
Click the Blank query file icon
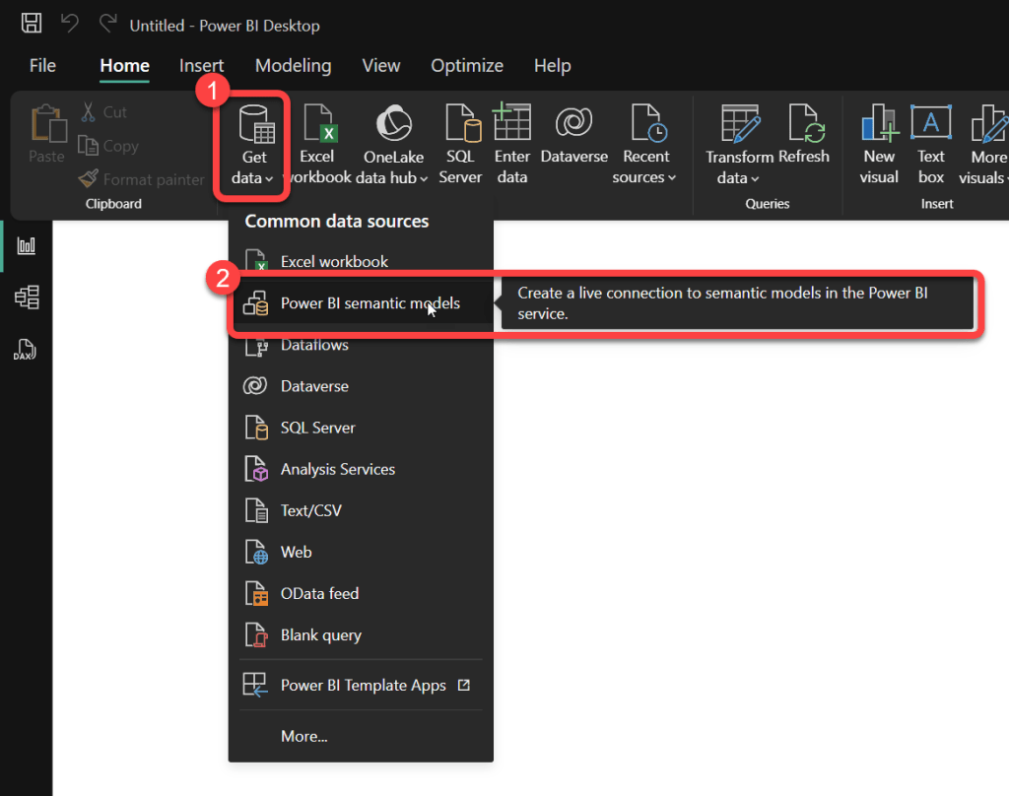click(x=256, y=635)
